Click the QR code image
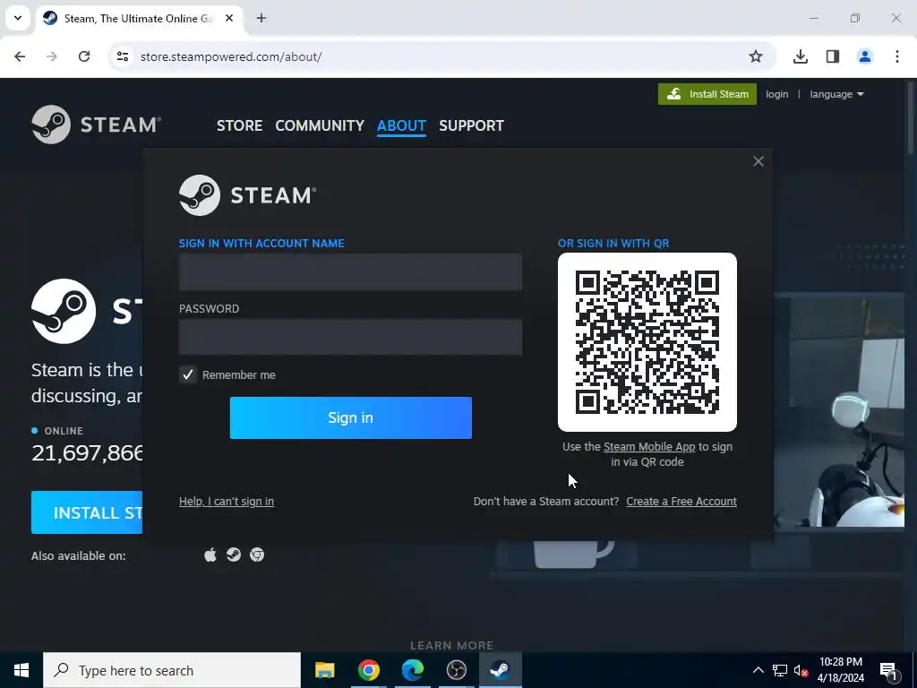Viewport: 917px width, 688px height. (x=647, y=342)
